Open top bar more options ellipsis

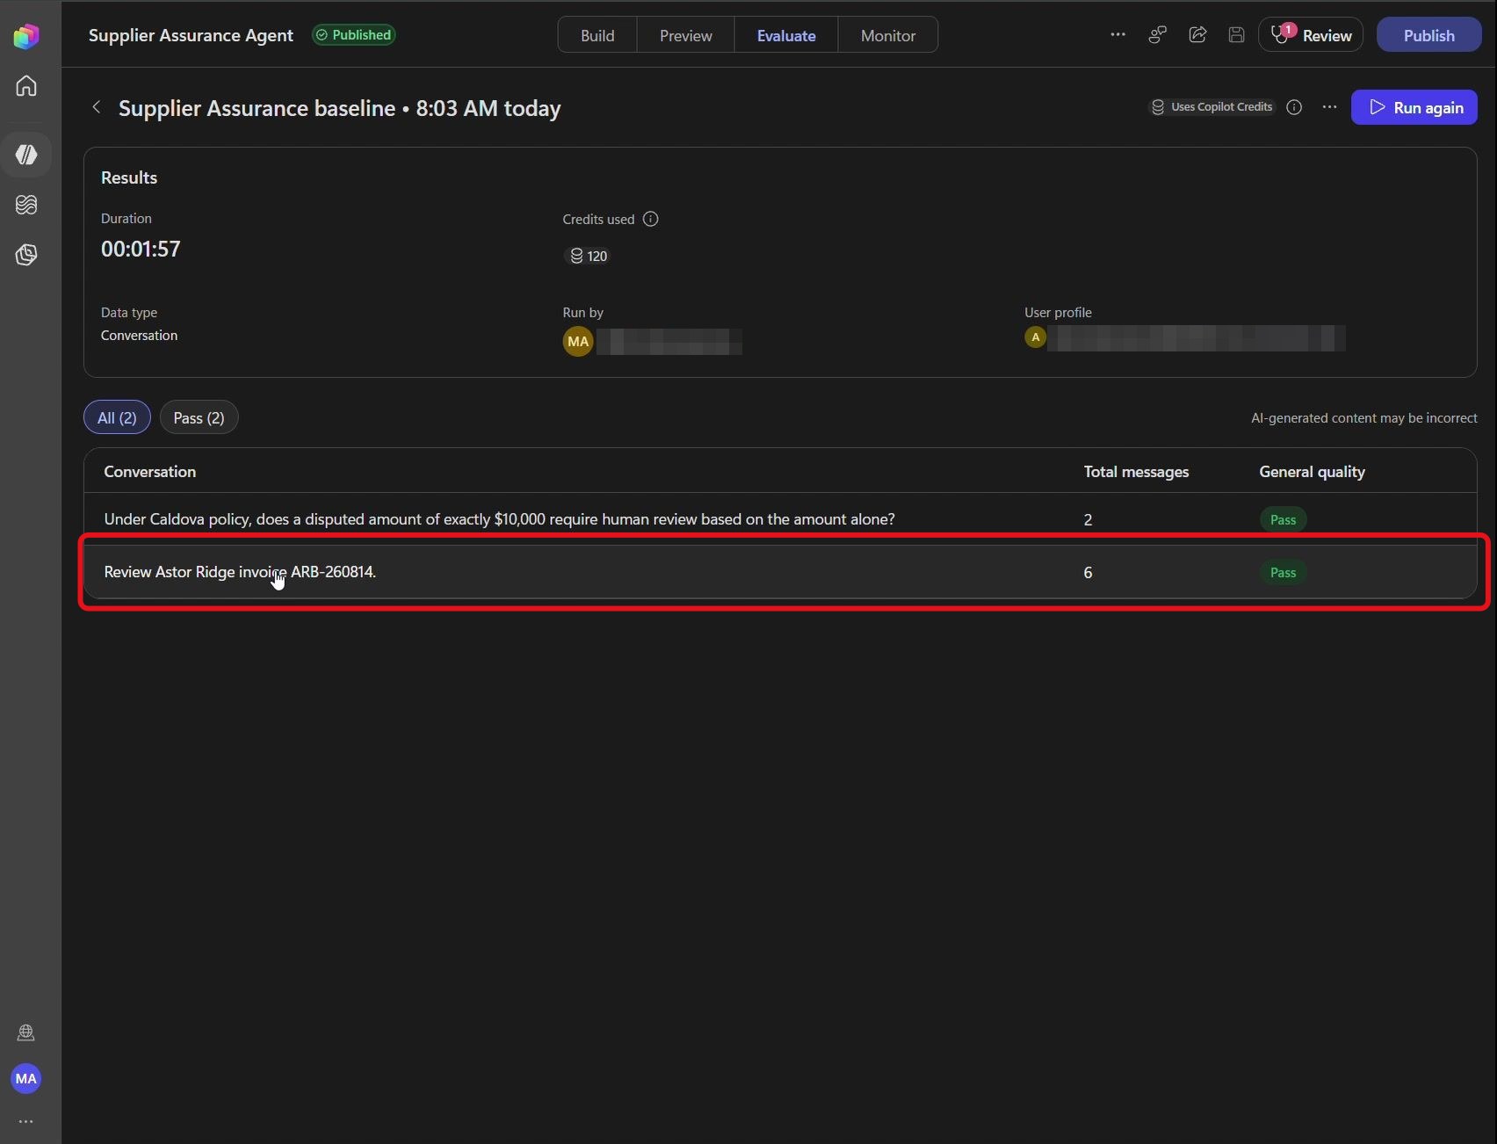[1117, 35]
